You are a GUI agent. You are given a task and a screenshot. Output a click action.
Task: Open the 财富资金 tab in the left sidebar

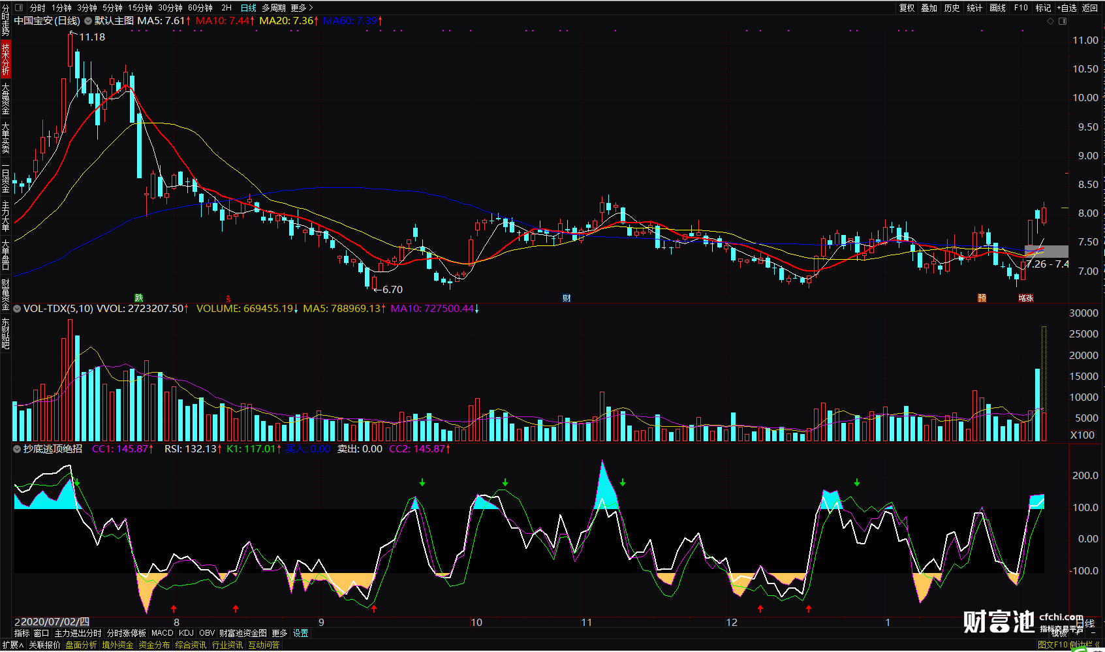(6, 294)
